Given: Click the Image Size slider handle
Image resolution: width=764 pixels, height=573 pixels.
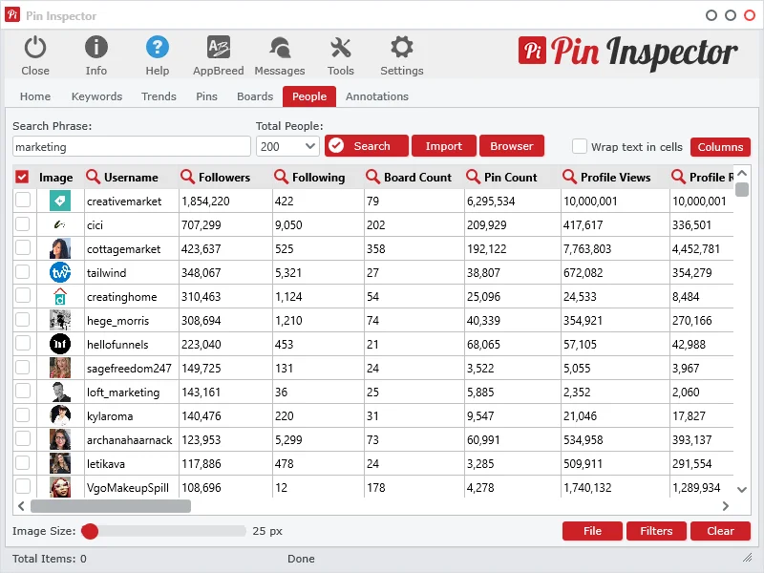Looking at the screenshot, I should click(90, 531).
